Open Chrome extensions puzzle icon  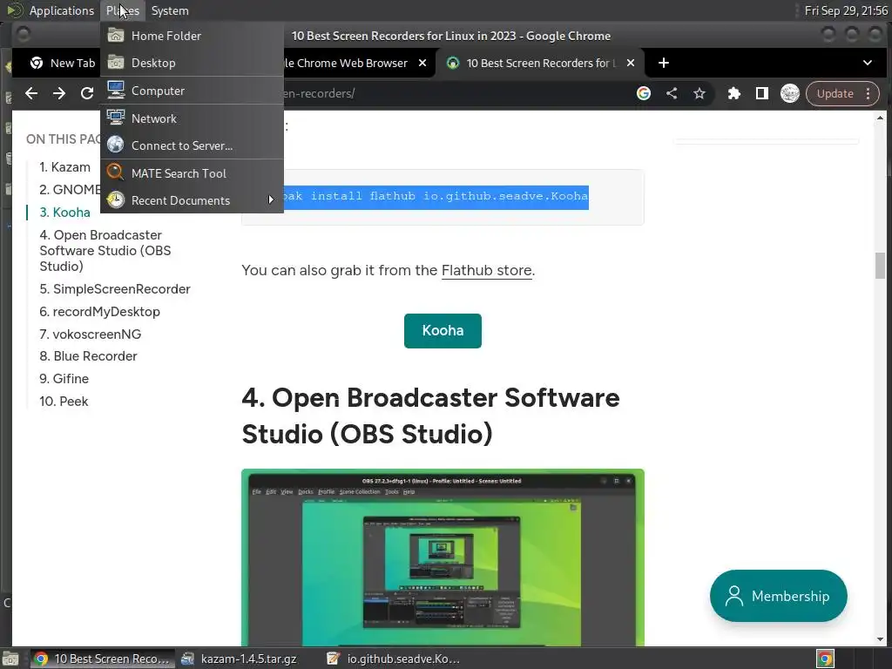click(x=733, y=93)
